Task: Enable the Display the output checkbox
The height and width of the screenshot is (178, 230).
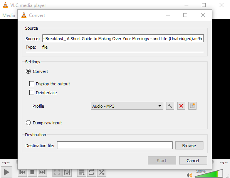Action: [32, 84]
